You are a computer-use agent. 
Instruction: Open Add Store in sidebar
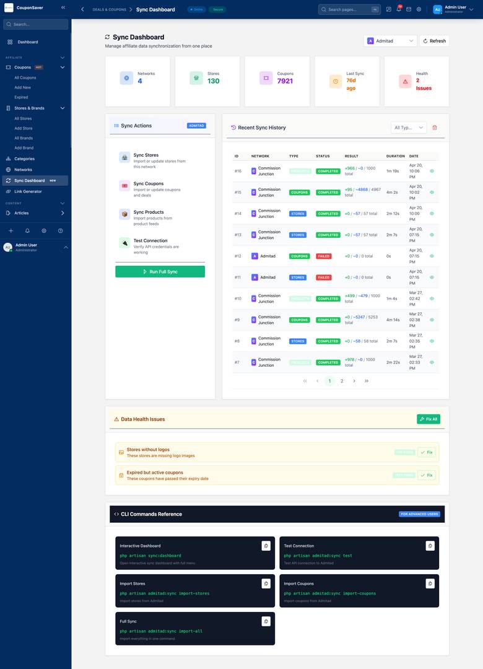23,128
